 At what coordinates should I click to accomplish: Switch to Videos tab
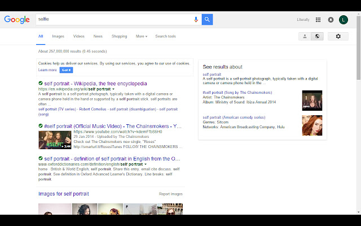point(79,36)
